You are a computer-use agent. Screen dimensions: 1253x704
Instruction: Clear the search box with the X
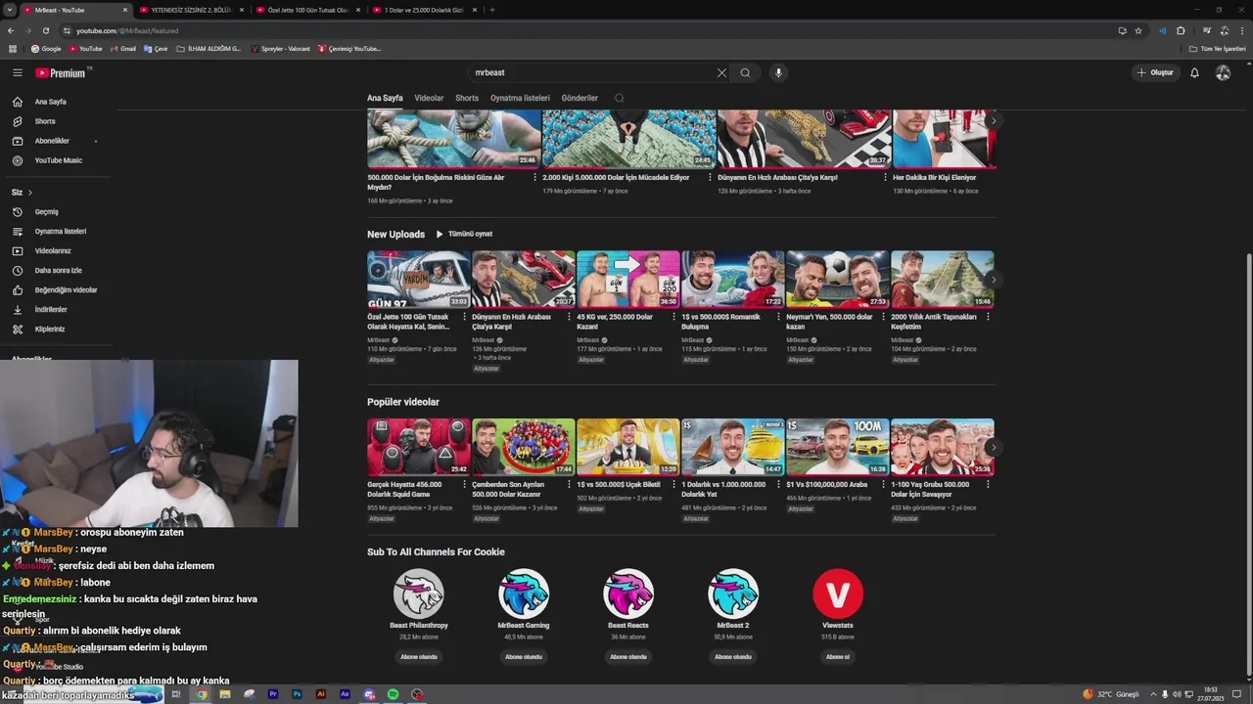(x=721, y=72)
